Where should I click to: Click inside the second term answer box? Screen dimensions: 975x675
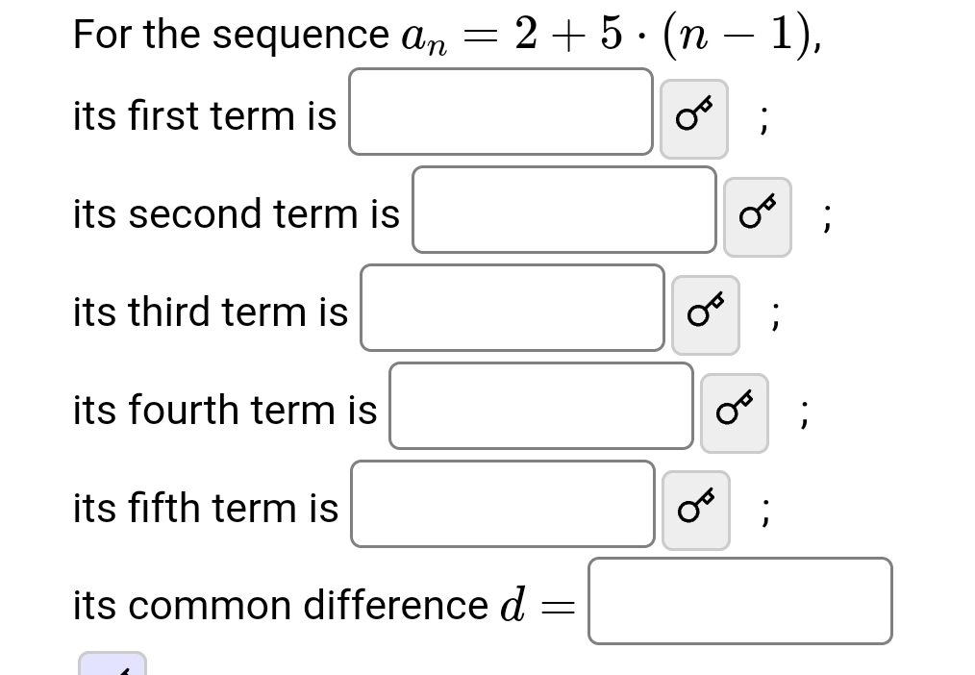[x=563, y=212]
